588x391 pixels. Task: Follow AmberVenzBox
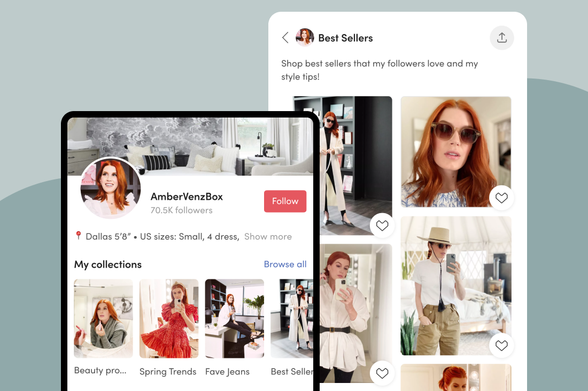coord(285,201)
